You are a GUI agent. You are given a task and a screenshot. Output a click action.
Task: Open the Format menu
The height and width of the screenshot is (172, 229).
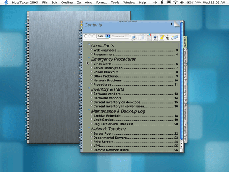[x=102, y=3]
